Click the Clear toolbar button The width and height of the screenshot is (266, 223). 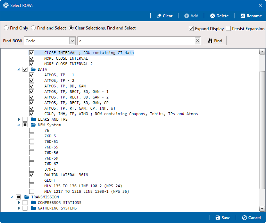pos(164,16)
